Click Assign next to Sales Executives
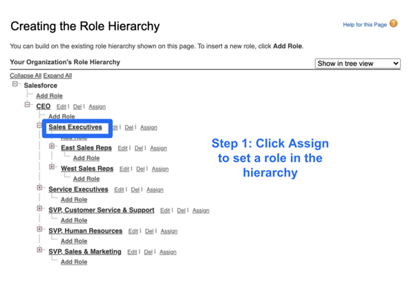 coord(149,128)
